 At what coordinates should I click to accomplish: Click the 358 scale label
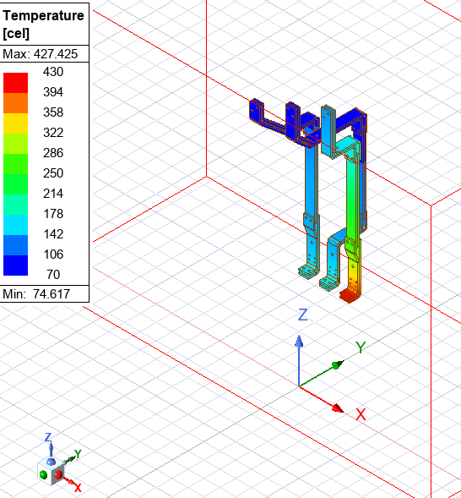pyautogui.click(x=53, y=112)
